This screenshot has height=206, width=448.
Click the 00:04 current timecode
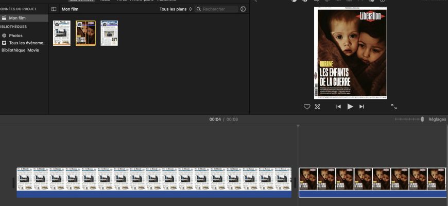coord(215,119)
